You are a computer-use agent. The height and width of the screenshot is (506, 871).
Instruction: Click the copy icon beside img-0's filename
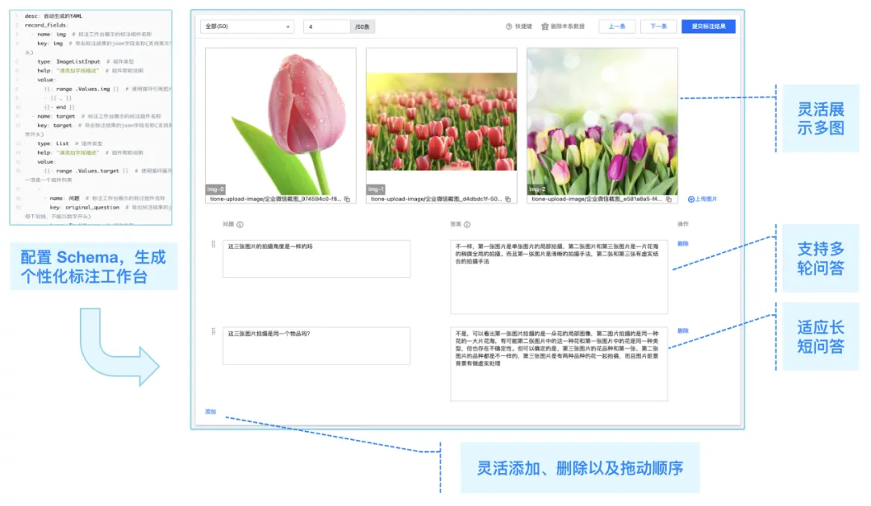348,200
